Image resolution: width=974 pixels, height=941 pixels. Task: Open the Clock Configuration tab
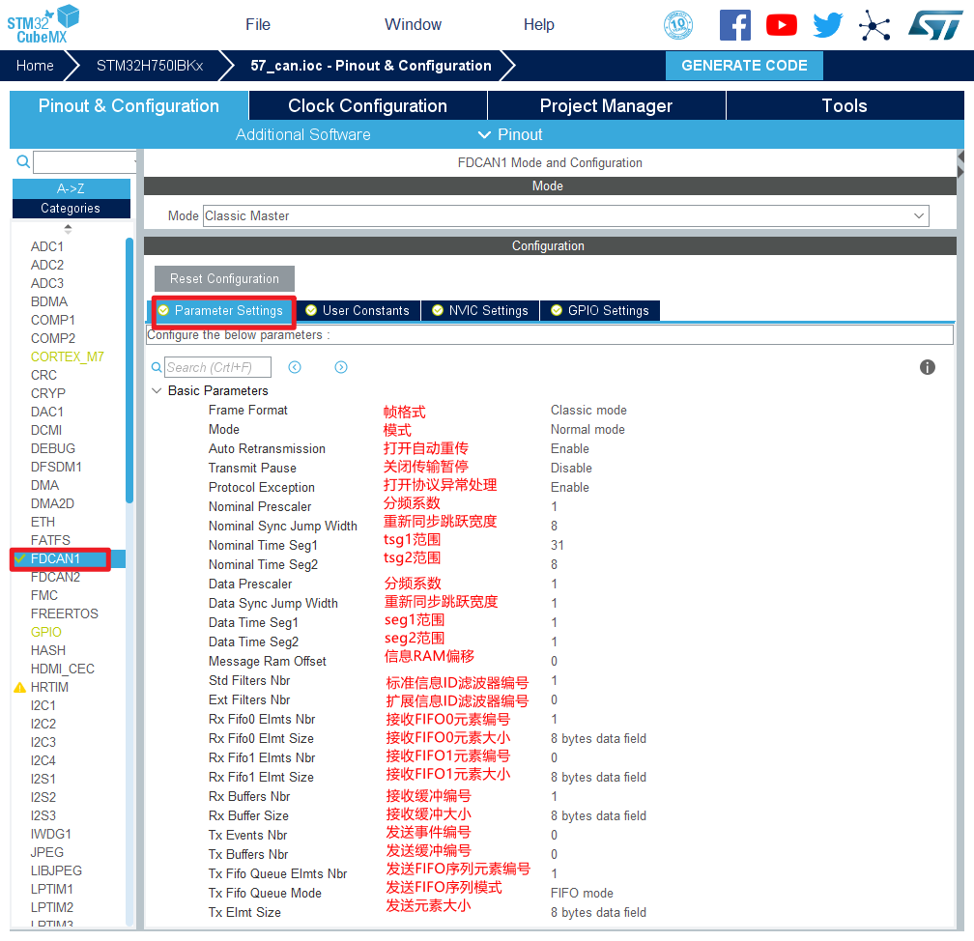[367, 106]
